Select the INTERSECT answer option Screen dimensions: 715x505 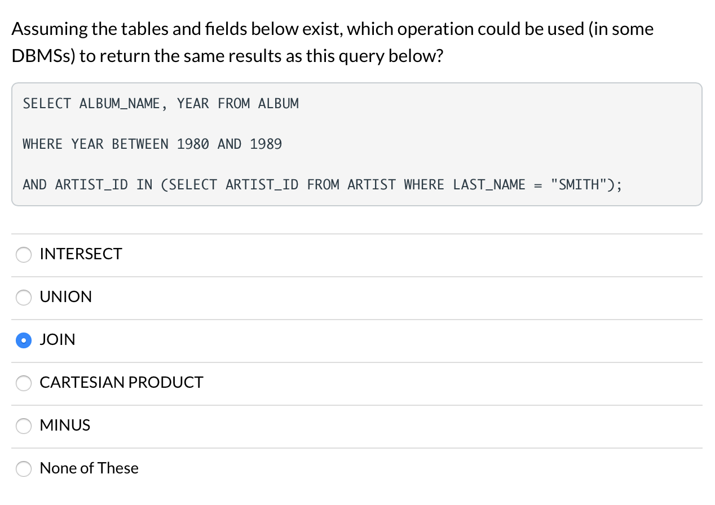(23, 255)
